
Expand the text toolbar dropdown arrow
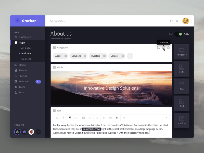(167, 118)
